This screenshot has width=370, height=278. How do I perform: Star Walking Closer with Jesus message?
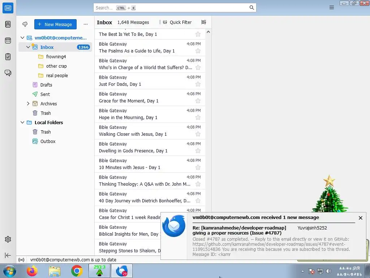[198, 134]
